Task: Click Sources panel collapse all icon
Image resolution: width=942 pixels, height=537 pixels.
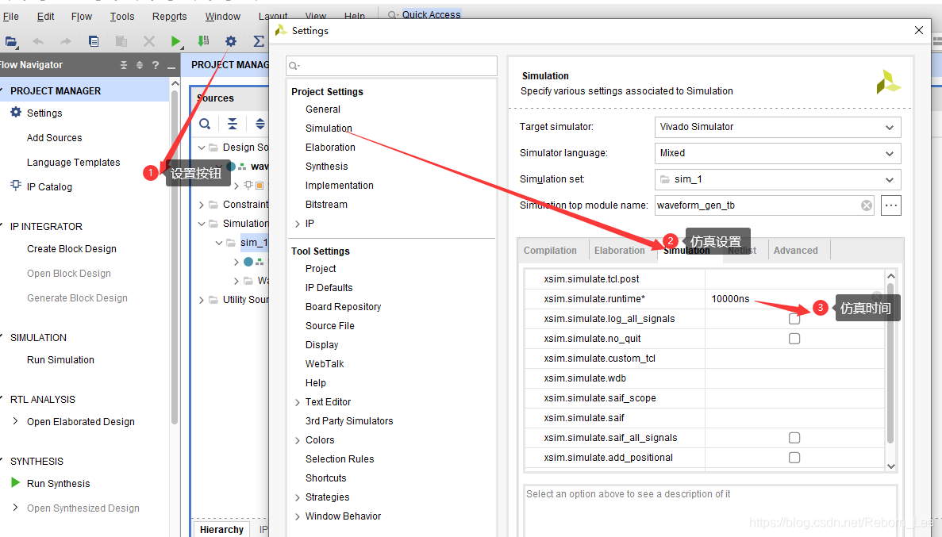Action: 233,124
